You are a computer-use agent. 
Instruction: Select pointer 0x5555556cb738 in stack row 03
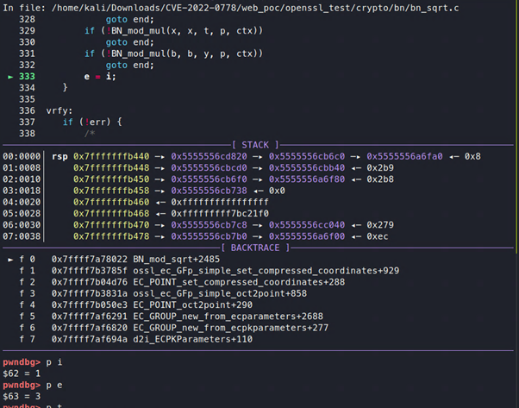[209, 191]
